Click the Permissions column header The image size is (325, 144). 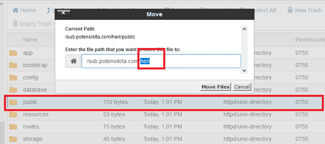(x=310, y=40)
